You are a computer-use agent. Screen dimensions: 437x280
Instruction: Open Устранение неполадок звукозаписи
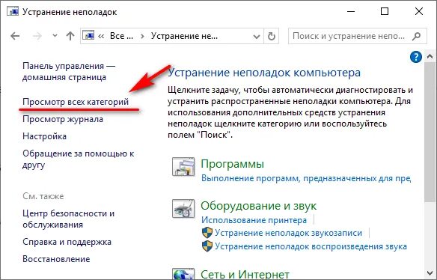[x=288, y=233]
